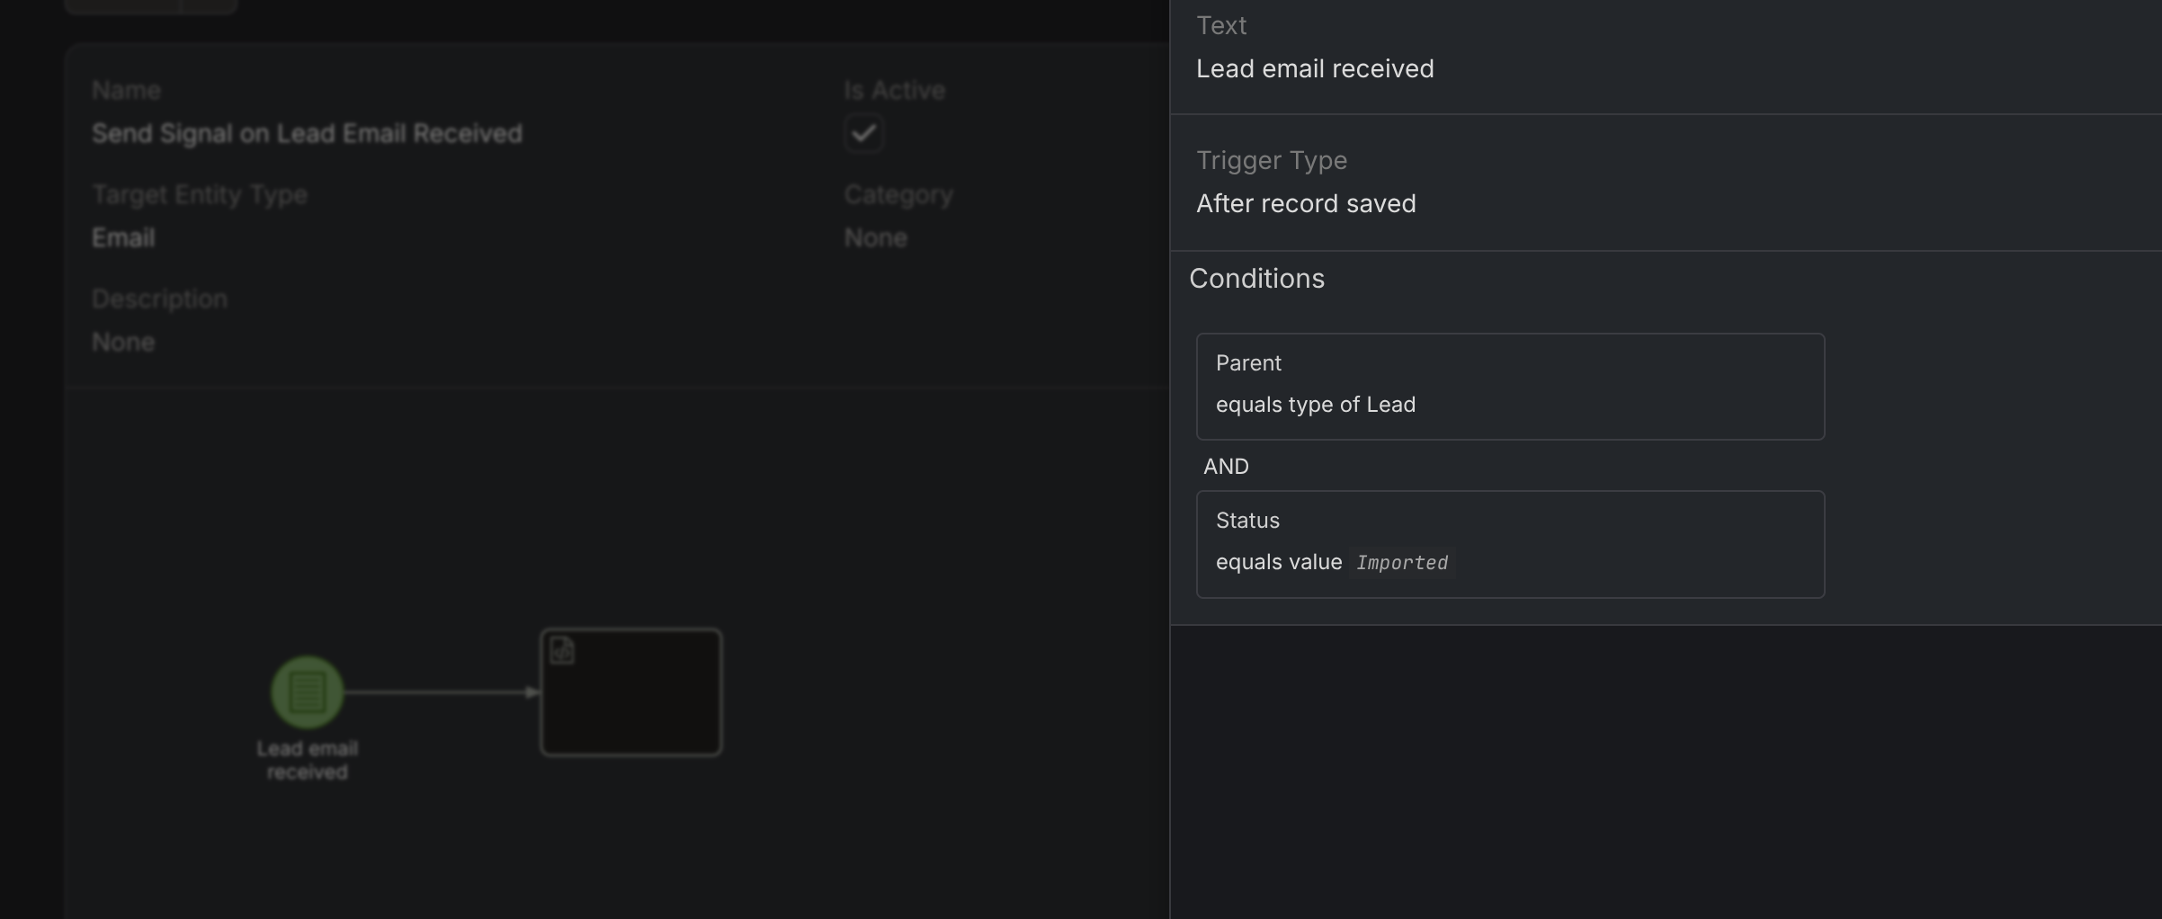Viewport: 2162px width, 919px height.
Task: Click the Conditions section header
Action: 1256,279
